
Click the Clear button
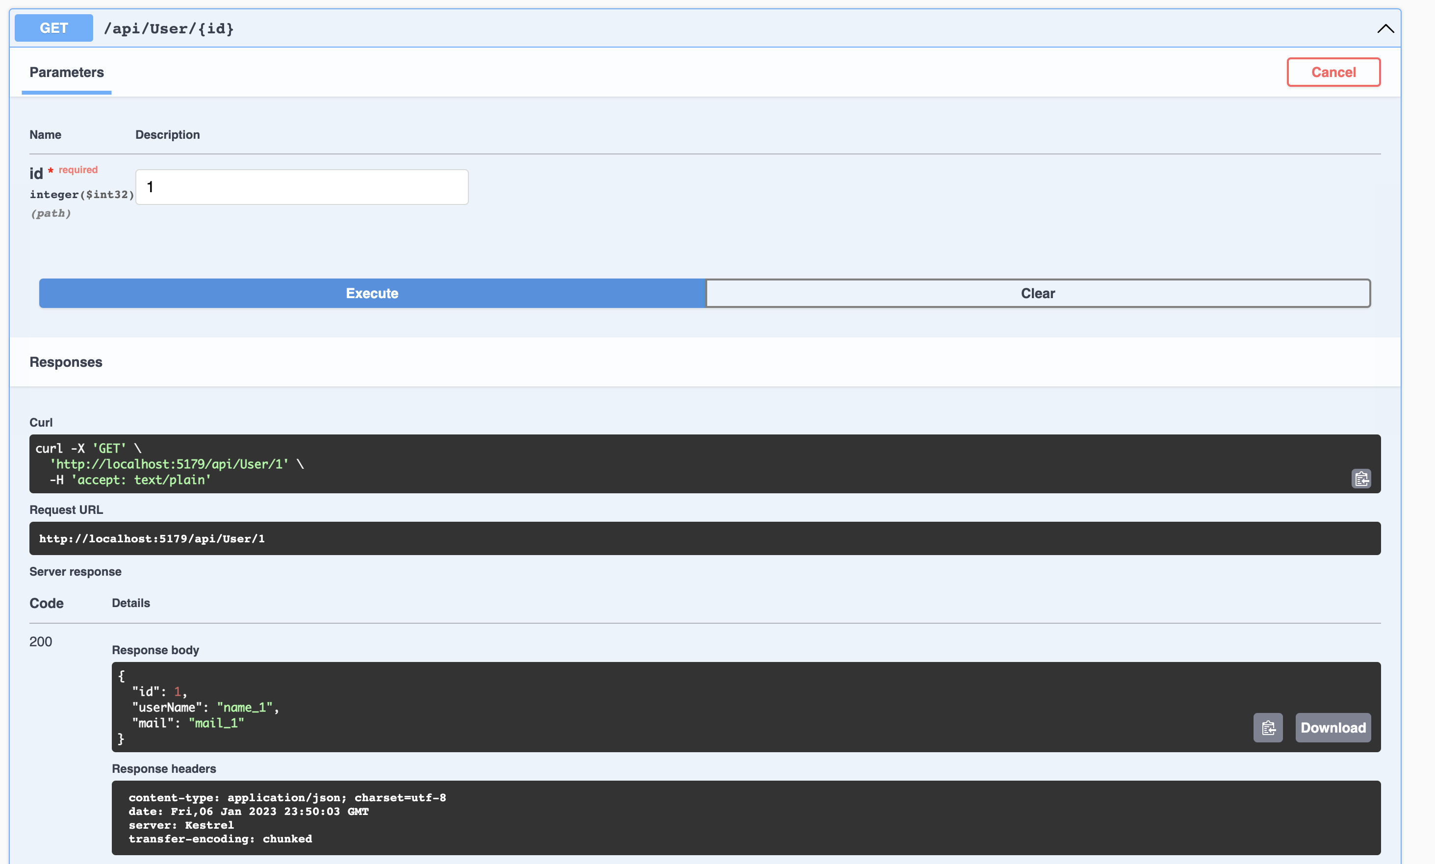pyautogui.click(x=1037, y=293)
